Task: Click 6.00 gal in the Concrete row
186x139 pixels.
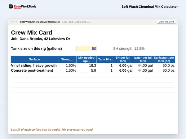Action: [126, 70]
